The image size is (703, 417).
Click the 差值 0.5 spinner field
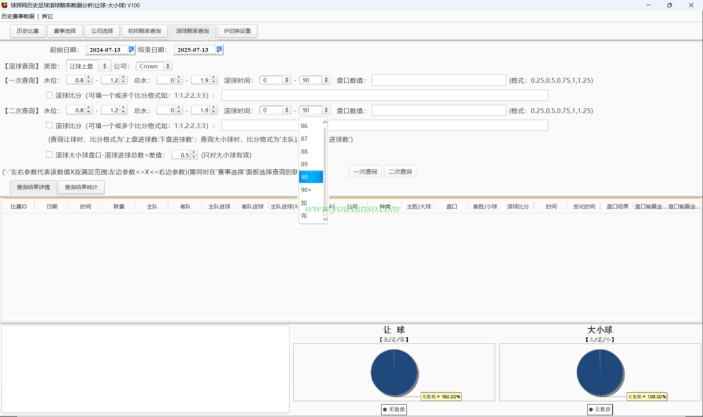185,155
